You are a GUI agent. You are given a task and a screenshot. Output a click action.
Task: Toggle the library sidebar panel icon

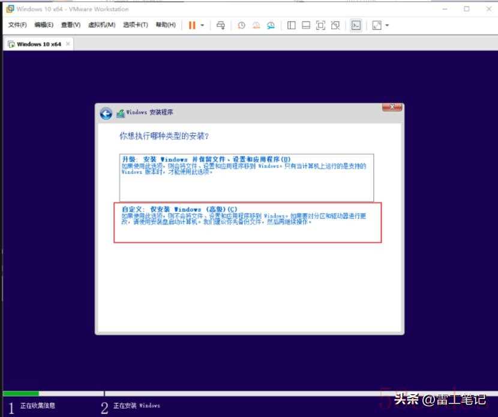pos(292,25)
